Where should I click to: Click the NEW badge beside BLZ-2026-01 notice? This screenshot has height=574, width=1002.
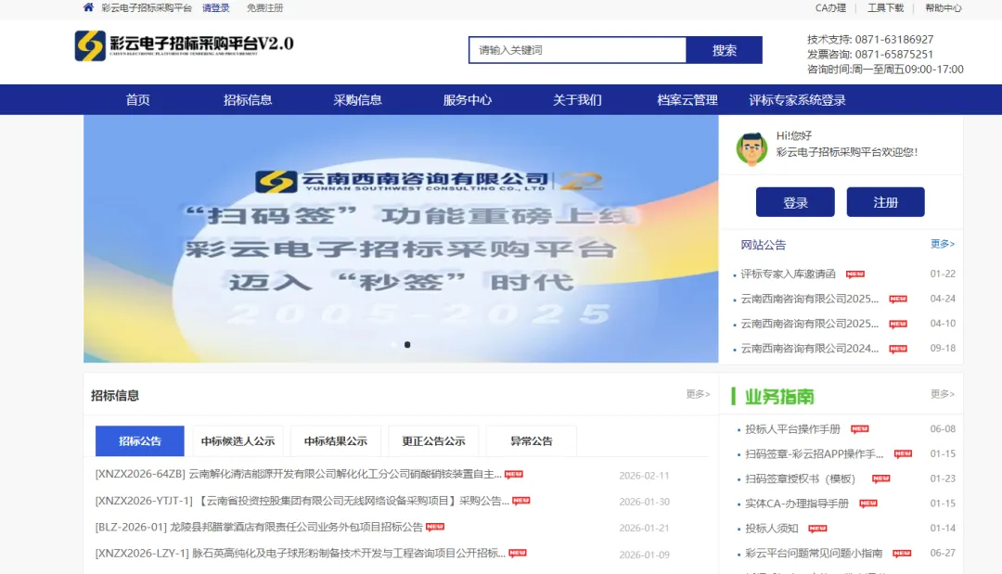coord(434,527)
